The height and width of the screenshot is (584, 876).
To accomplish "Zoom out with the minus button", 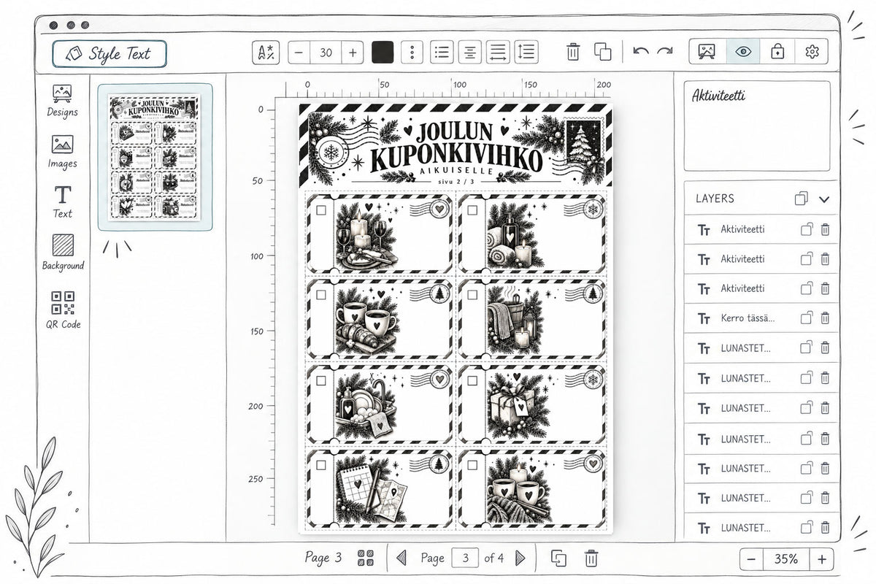I will click(x=752, y=559).
